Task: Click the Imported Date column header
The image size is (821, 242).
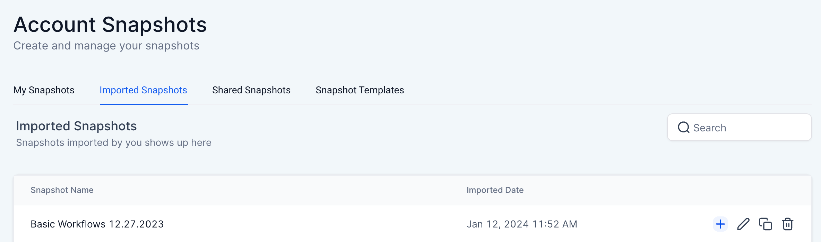Action: click(495, 190)
